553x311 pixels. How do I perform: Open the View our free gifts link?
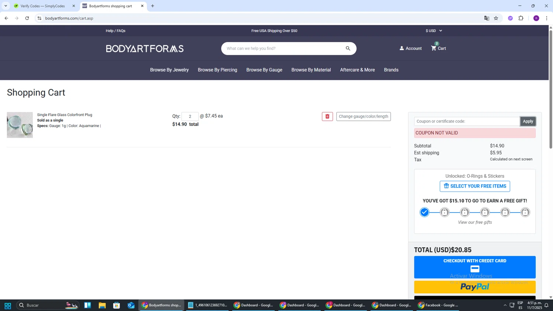click(474, 223)
